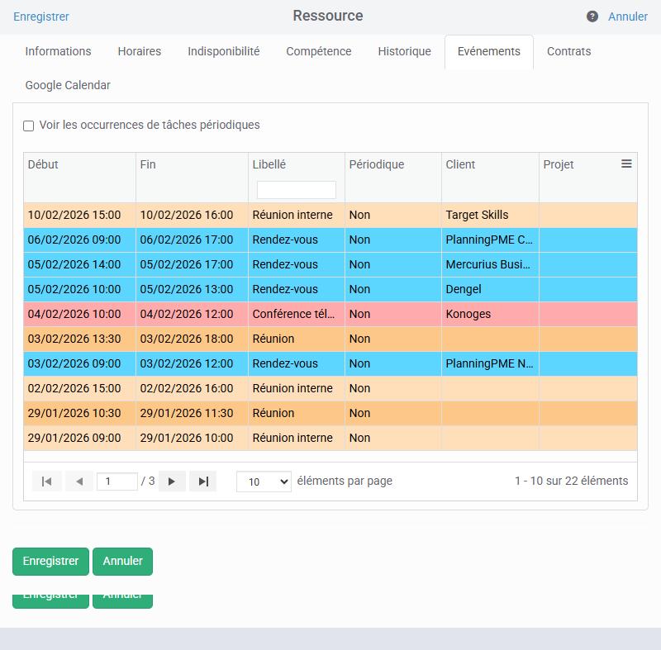The image size is (661, 650).
Task: Open the Compétence tab
Action: [x=319, y=51]
